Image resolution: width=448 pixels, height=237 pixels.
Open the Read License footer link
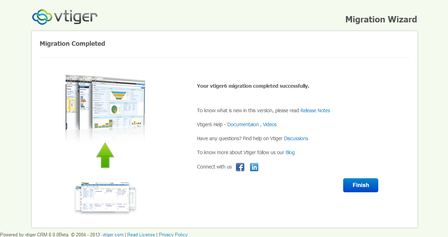coord(141,235)
